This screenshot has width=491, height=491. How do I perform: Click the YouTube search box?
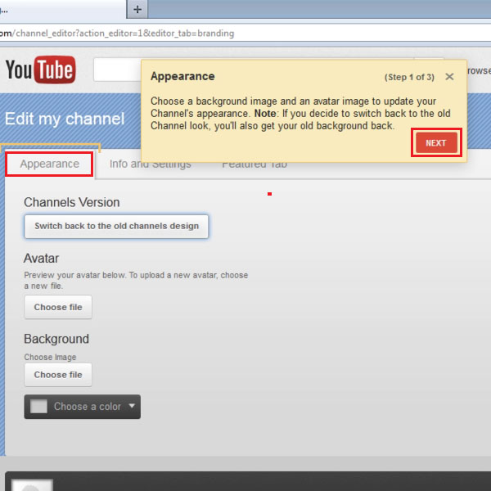point(117,70)
